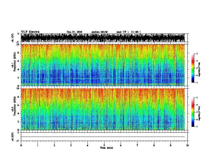
Task: Click the "8" kHz tick of ch.2 spectrogram
Action: pos(19,97)
